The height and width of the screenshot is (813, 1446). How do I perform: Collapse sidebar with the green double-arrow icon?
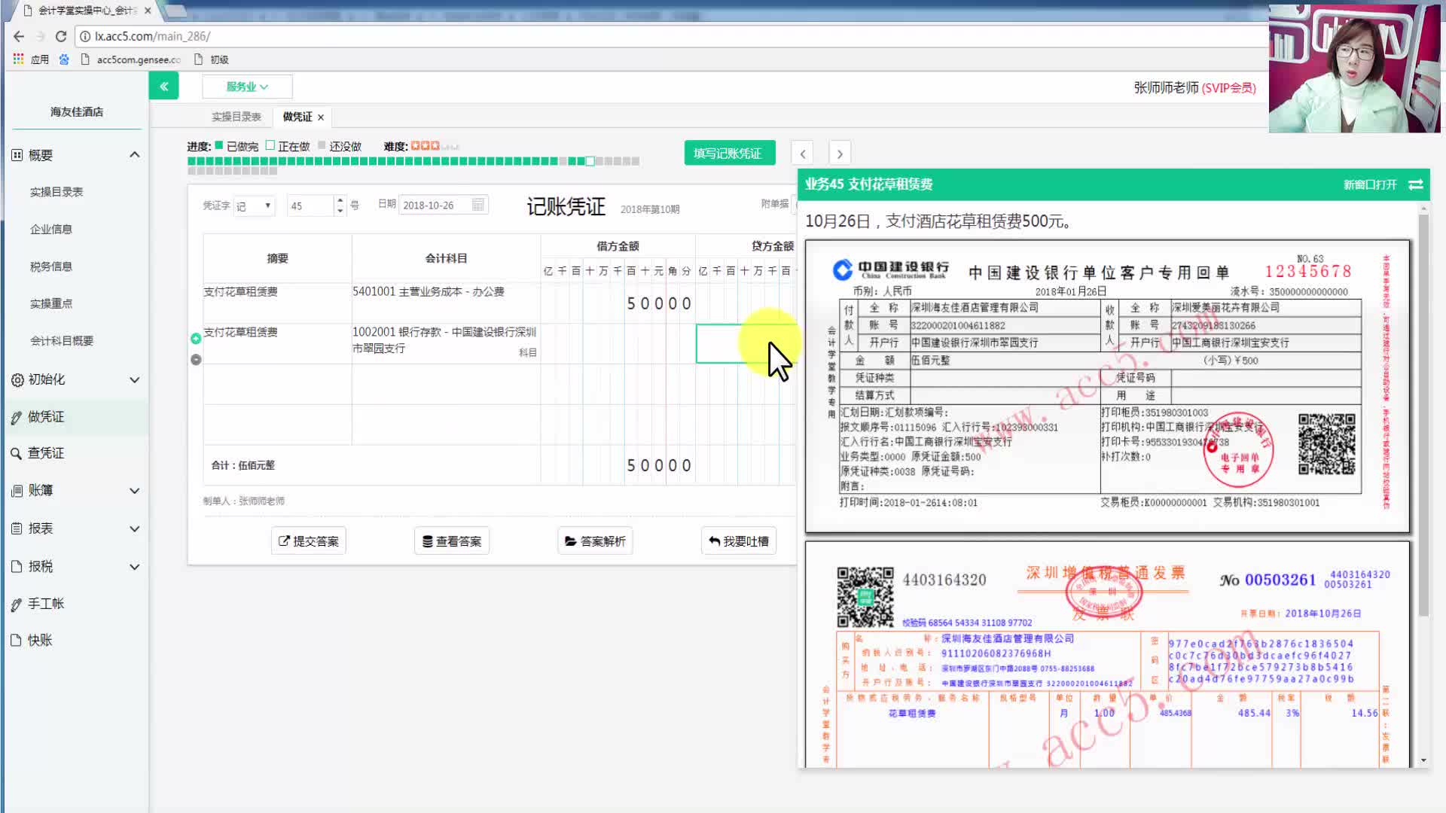click(x=163, y=87)
